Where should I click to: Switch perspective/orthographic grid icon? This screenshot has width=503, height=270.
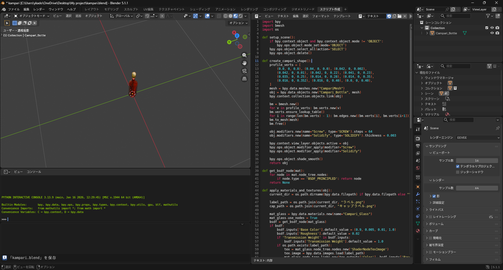(244, 79)
